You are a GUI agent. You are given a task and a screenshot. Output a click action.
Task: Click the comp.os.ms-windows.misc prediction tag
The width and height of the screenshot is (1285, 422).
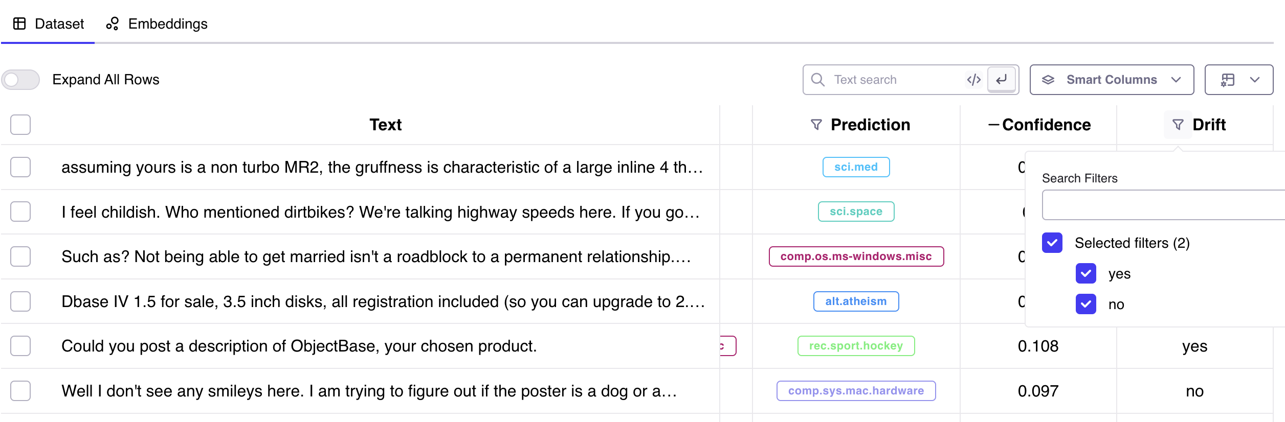pos(856,256)
